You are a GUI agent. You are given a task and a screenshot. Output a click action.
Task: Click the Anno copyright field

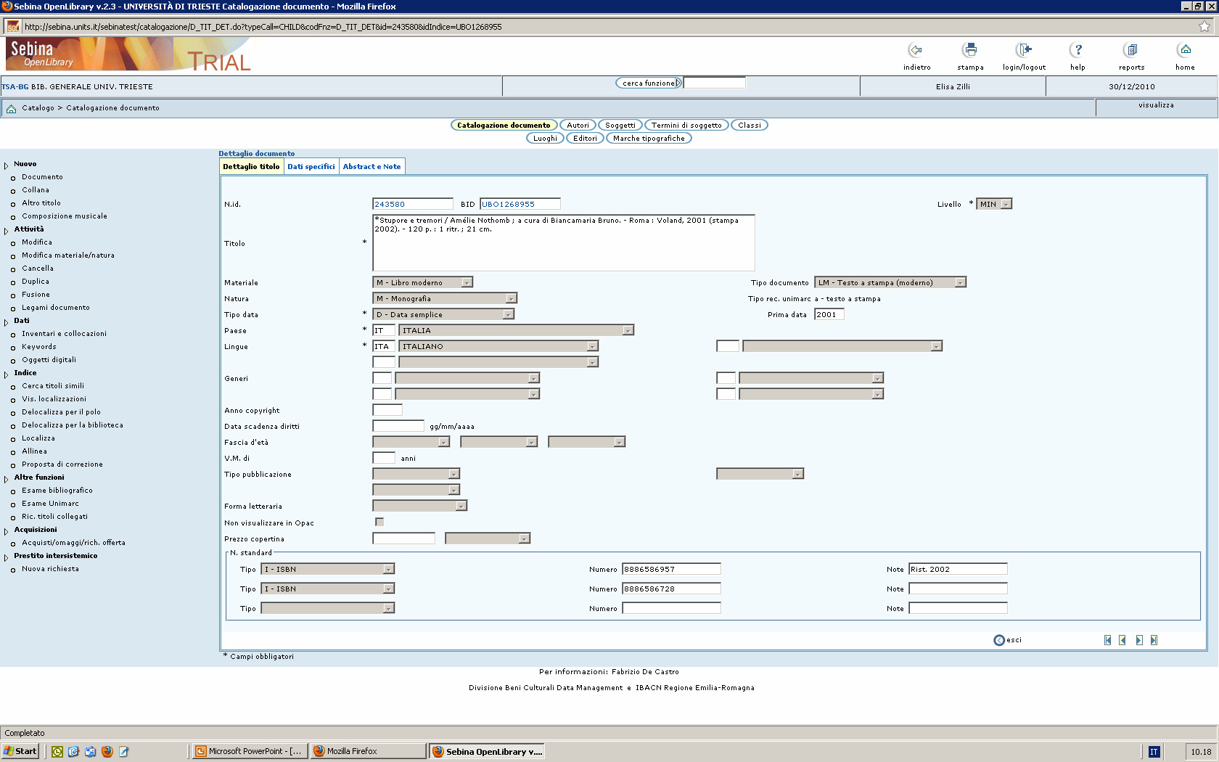pos(387,410)
